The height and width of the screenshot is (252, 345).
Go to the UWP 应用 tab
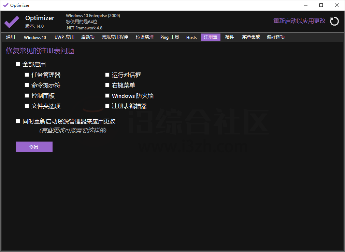64,37
